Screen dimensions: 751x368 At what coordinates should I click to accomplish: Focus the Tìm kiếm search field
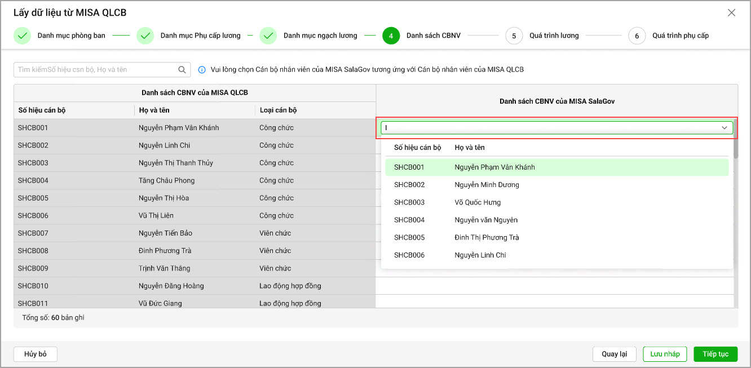coord(96,70)
